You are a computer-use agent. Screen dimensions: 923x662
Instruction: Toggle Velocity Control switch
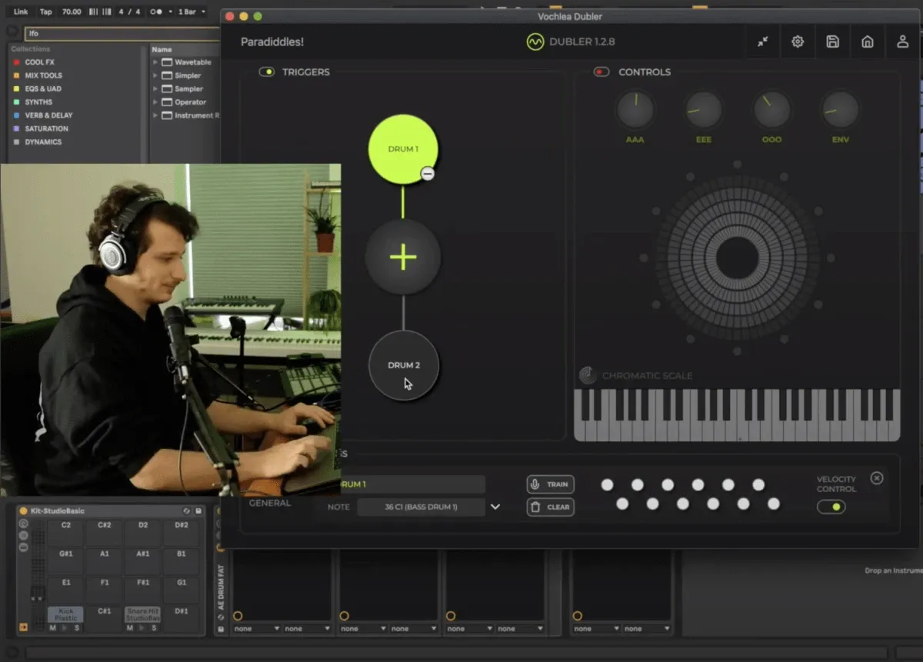[831, 507]
